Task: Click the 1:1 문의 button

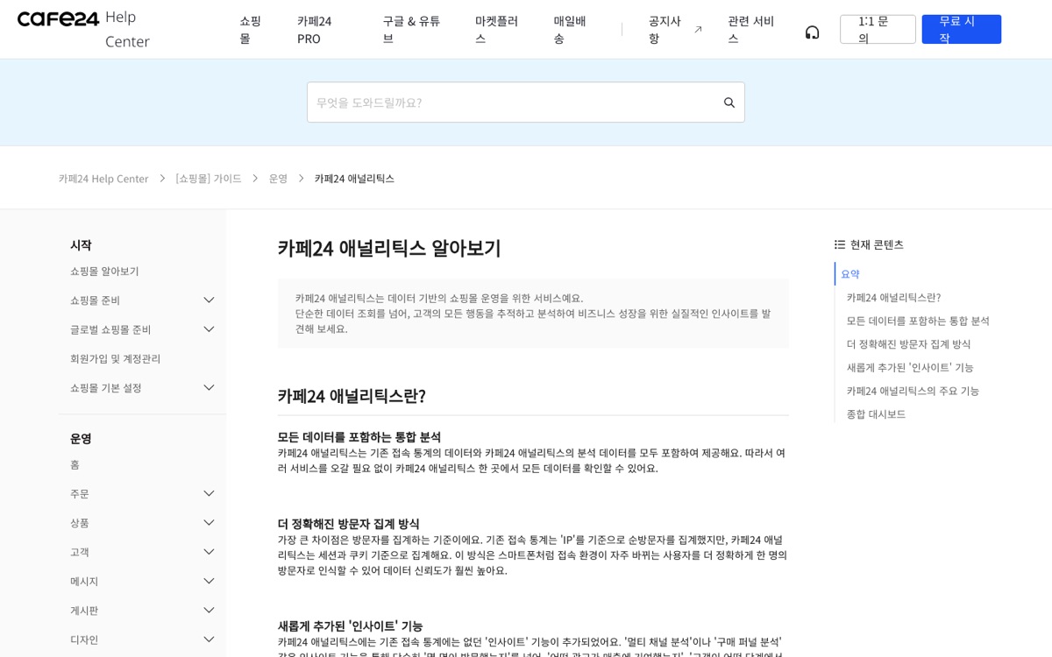Action: coord(878,29)
